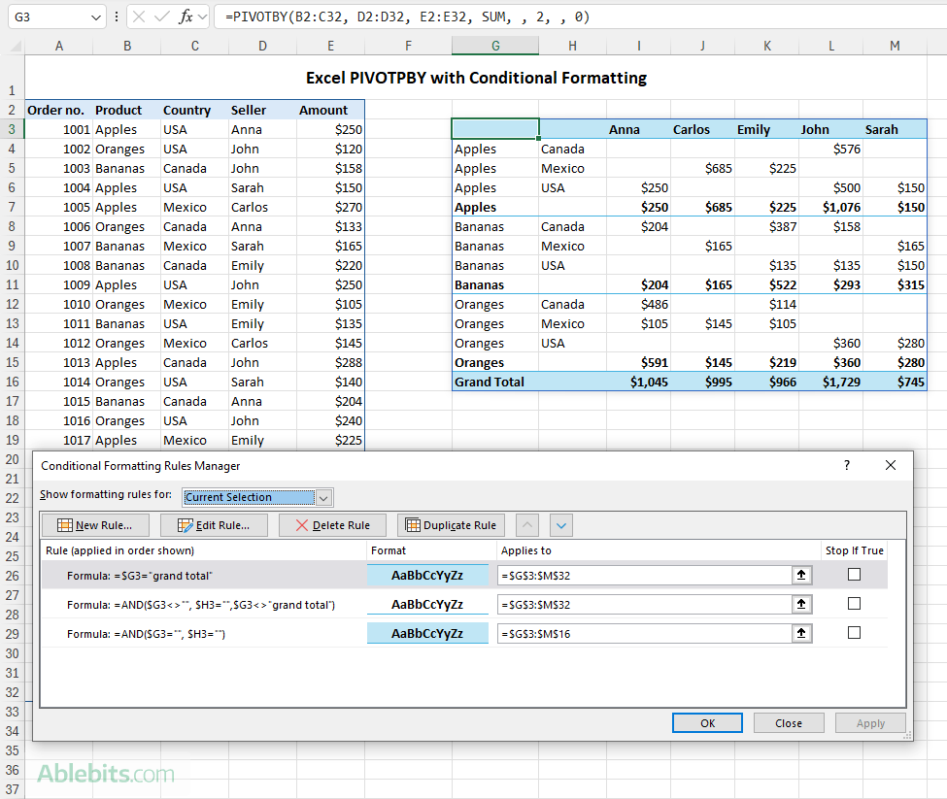This screenshot has height=799, width=947.
Task: Click the Edit Rule button
Action: (214, 525)
